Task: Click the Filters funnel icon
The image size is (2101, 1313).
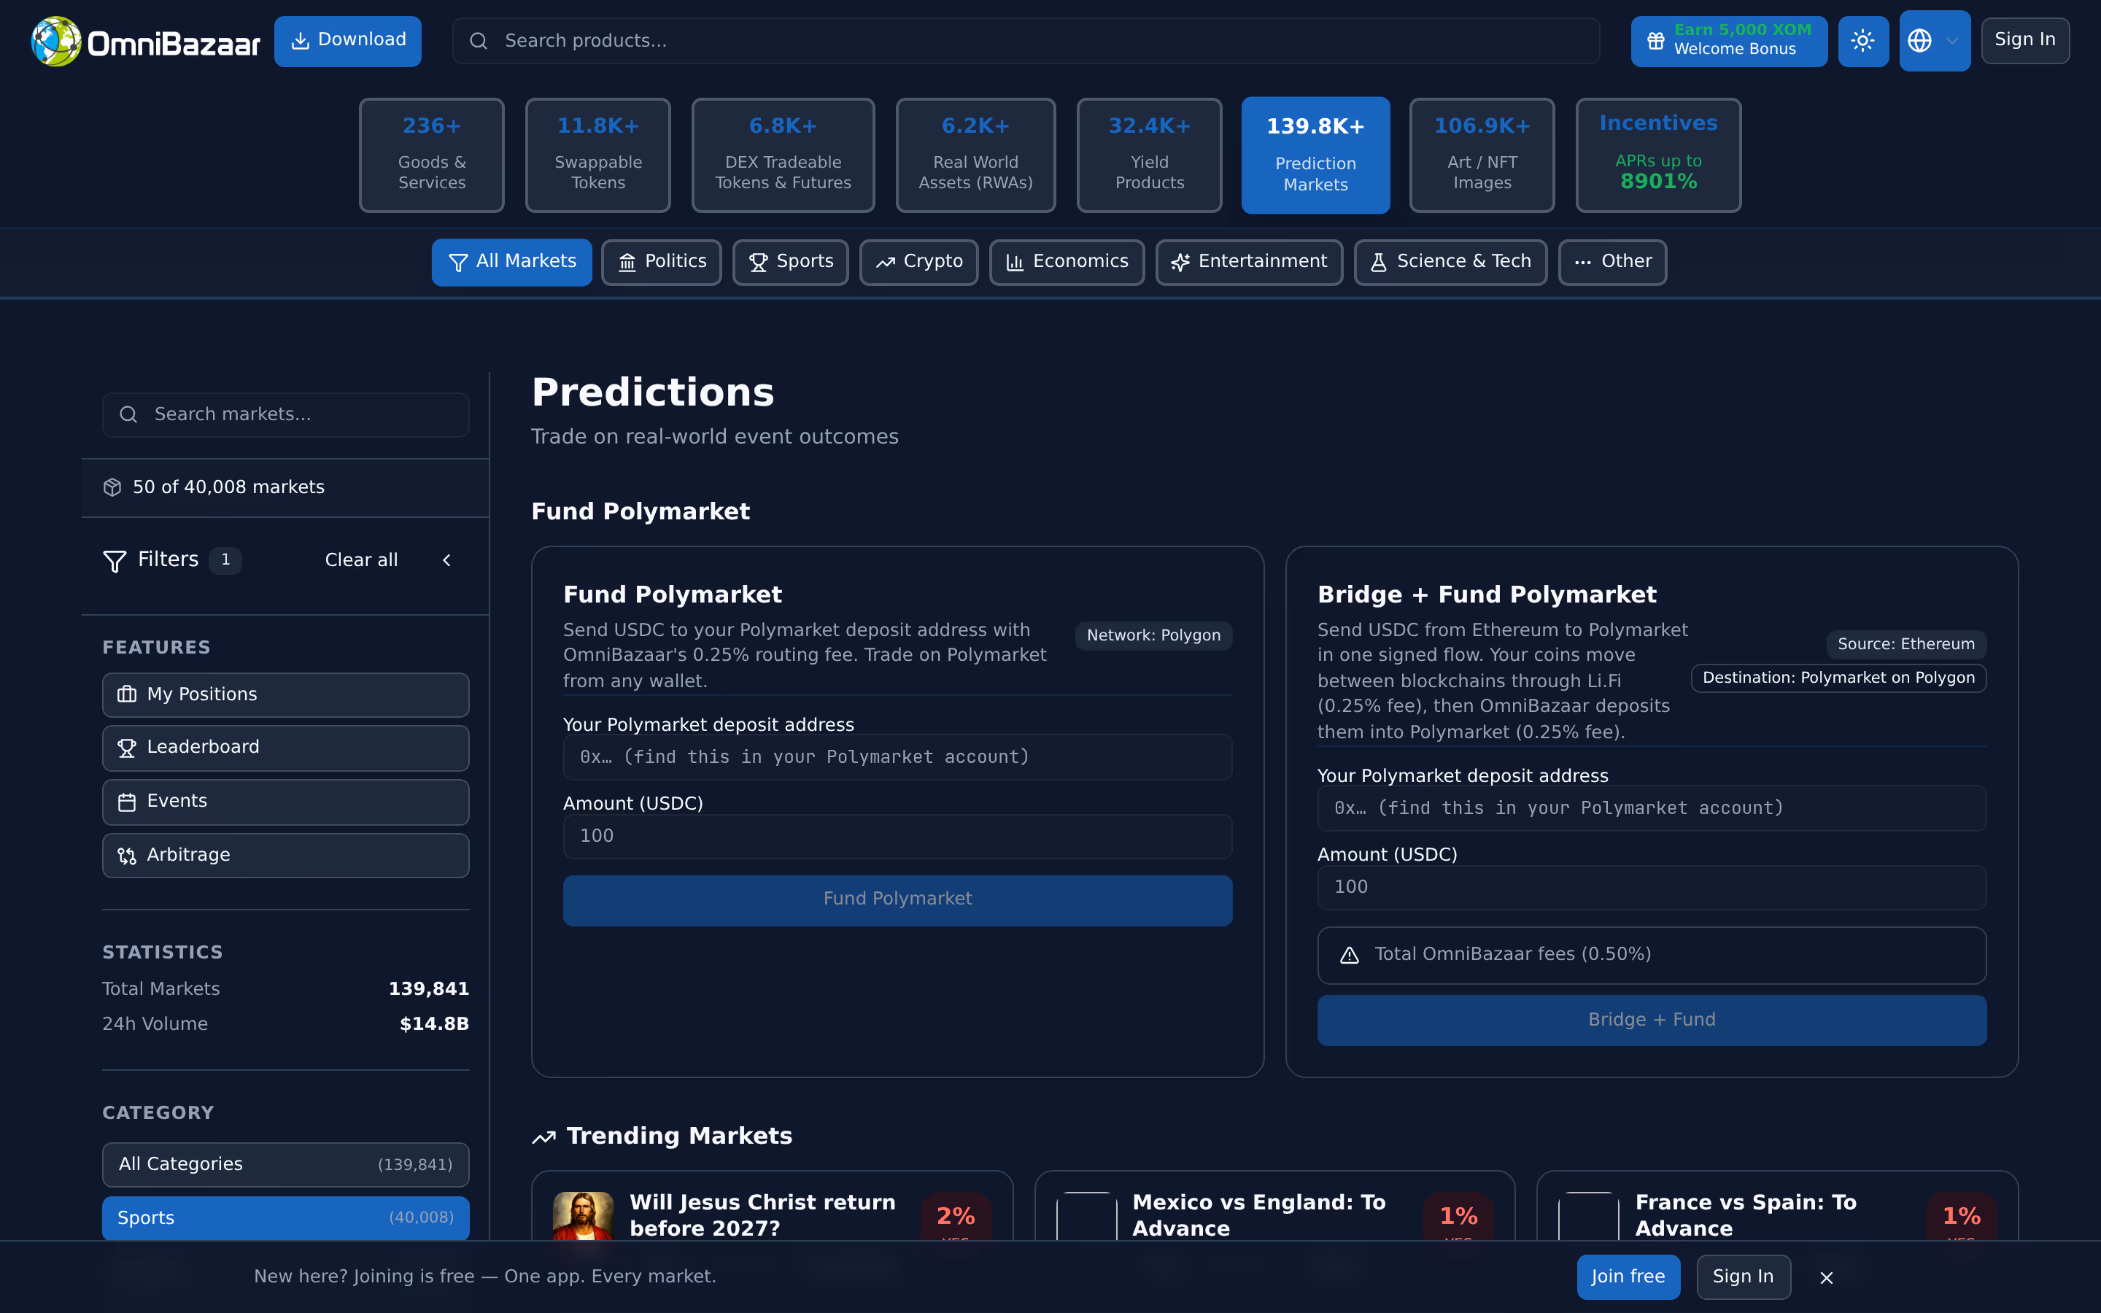Action: [115, 561]
